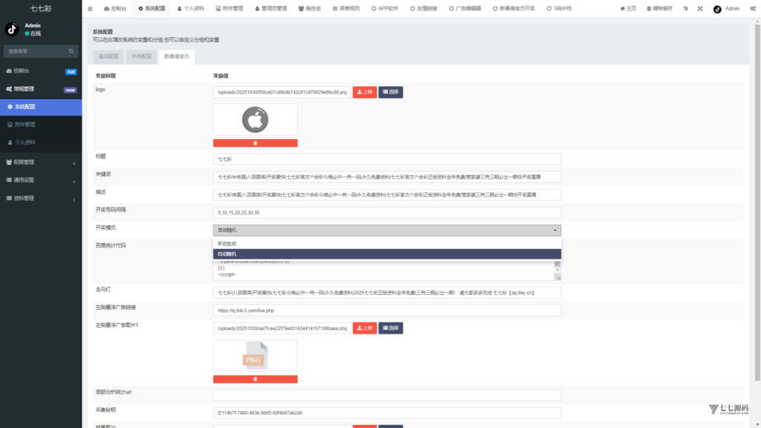Click the fullscreen icon in top bar
The image size is (761, 428).
pyautogui.click(x=700, y=9)
